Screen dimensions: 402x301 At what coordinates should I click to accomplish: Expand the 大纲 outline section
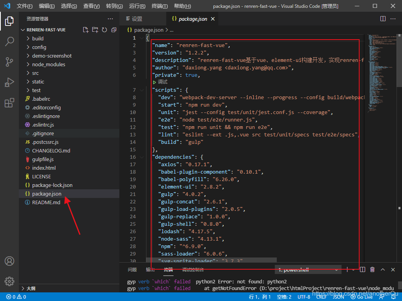[x=28, y=288]
